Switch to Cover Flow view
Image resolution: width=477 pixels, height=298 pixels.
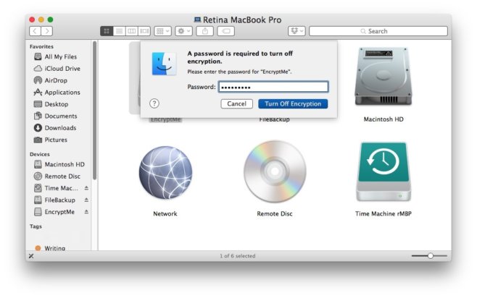144,31
